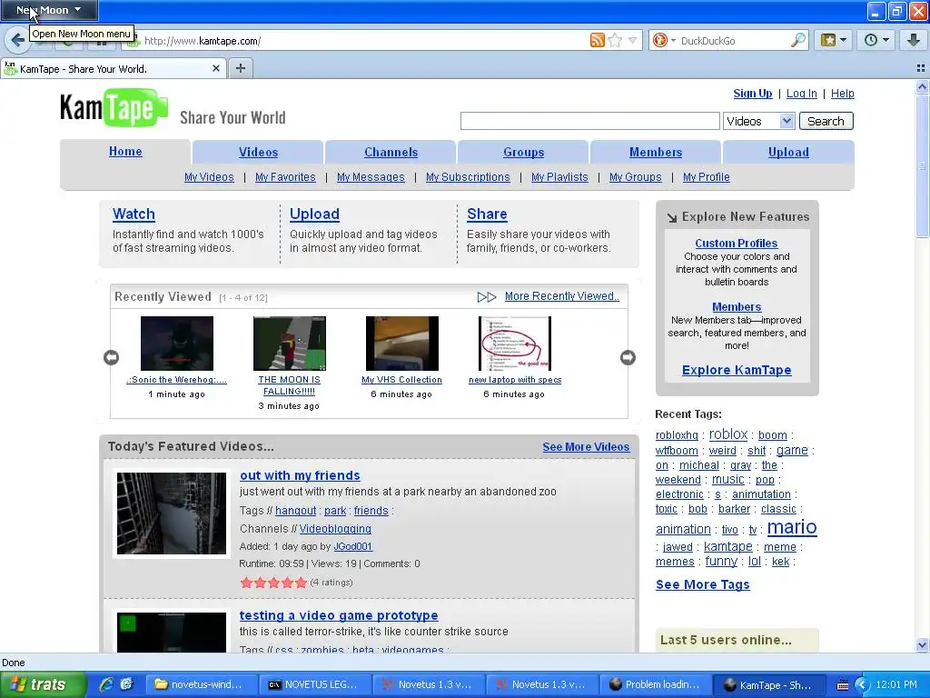This screenshot has width=930, height=698.
Task: Open See More Tags link
Action: pyautogui.click(x=703, y=584)
